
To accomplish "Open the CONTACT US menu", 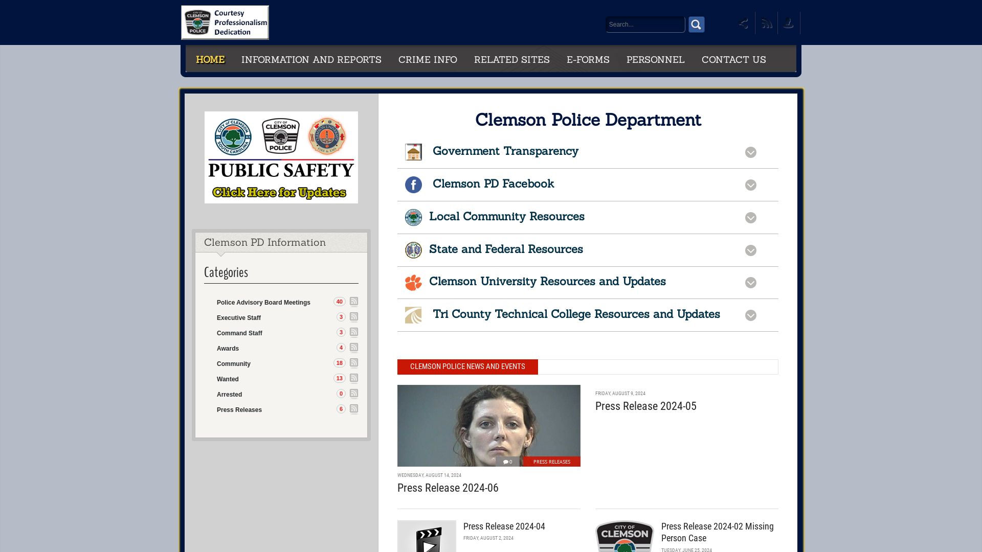I will click(734, 59).
